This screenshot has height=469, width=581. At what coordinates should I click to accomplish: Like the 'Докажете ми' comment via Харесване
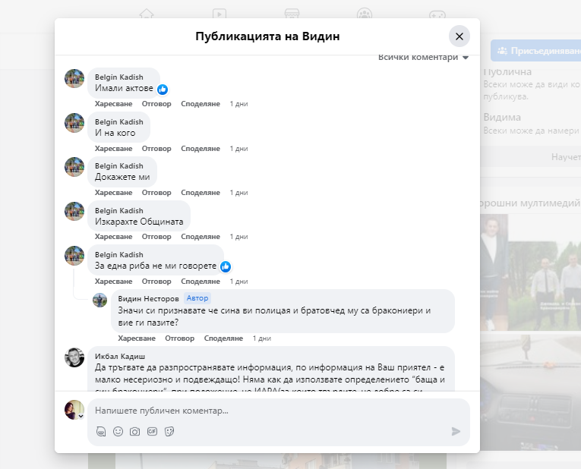[x=113, y=193]
